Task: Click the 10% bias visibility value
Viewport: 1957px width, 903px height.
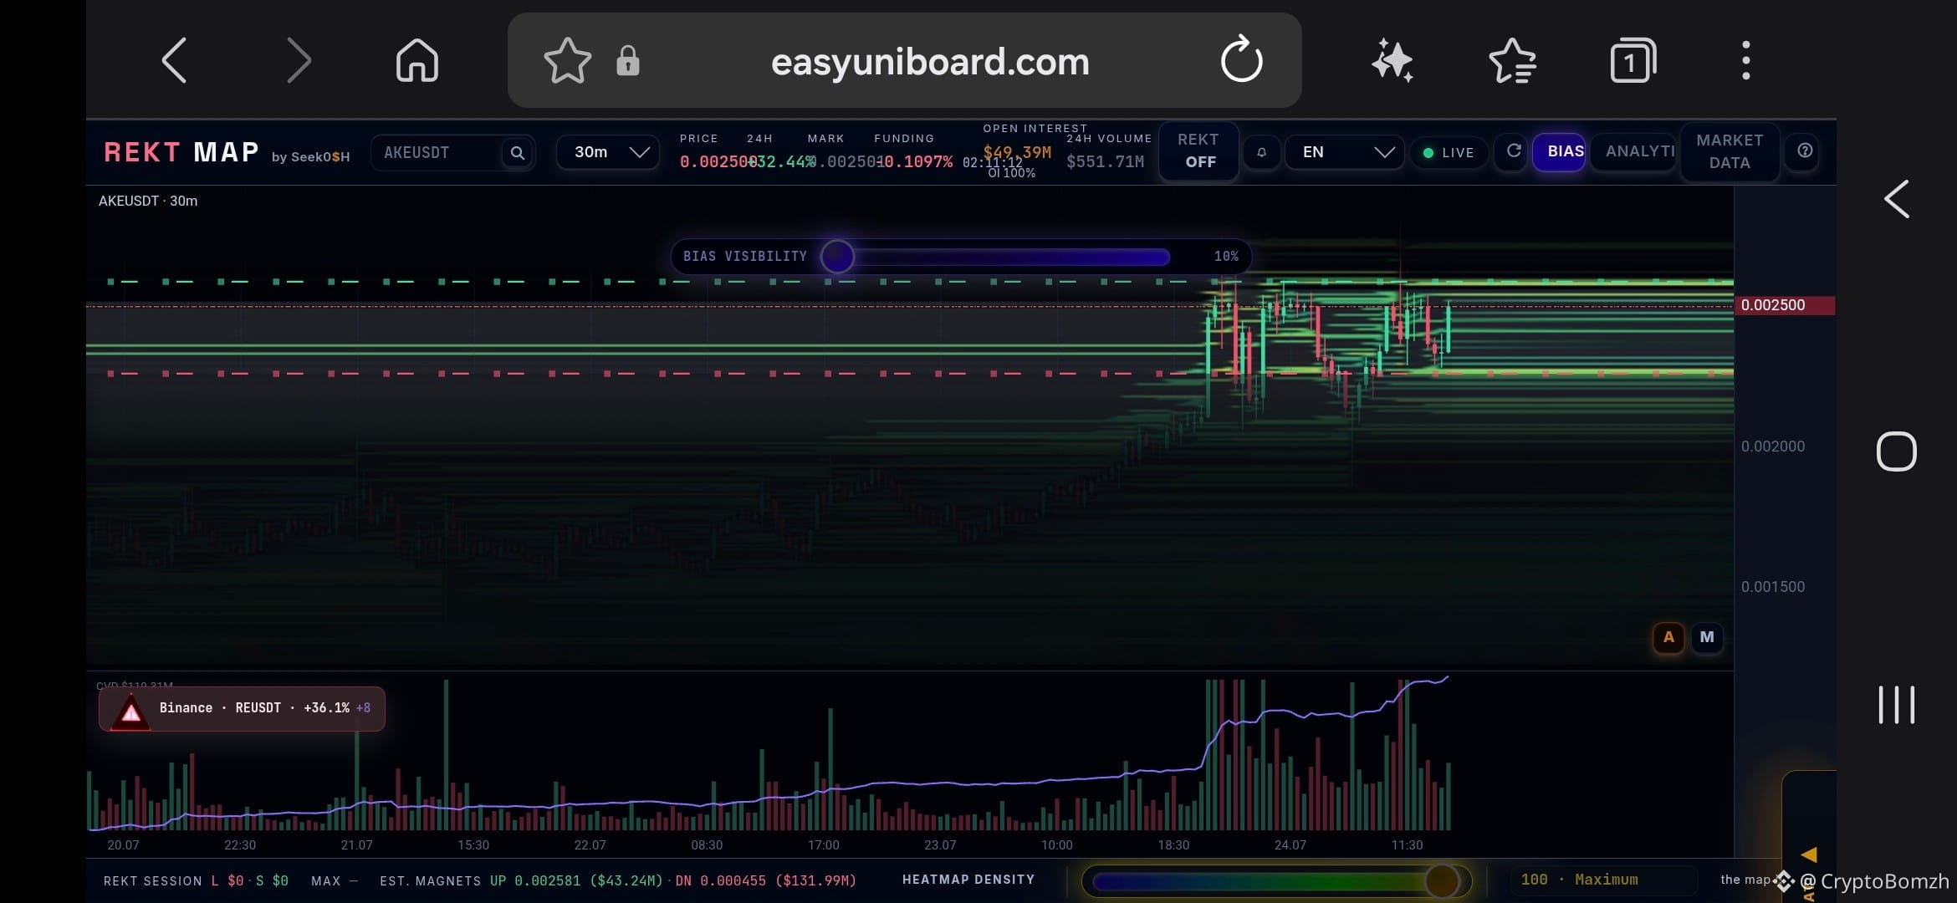Action: [x=1226, y=257]
